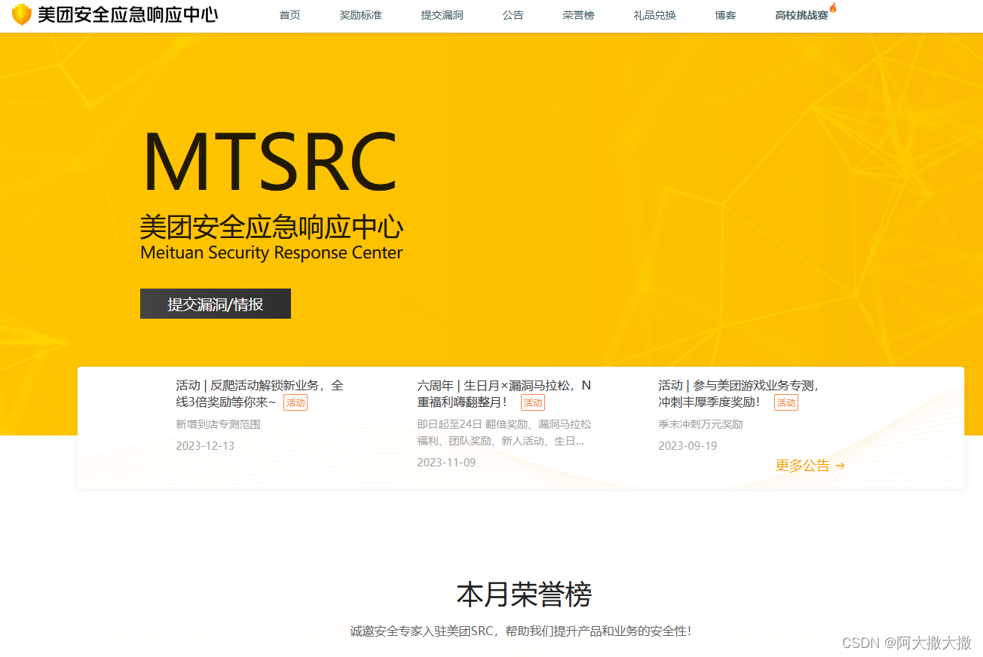
Task: Open the 荣誉榜 nav item
Action: [578, 15]
